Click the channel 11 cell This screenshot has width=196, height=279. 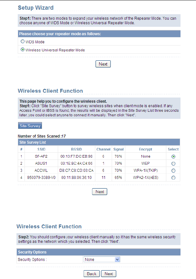click(x=104, y=178)
